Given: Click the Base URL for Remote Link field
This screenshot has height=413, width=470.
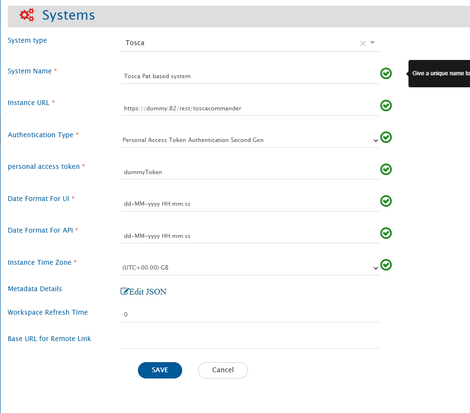Looking at the screenshot, I should (250, 341).
